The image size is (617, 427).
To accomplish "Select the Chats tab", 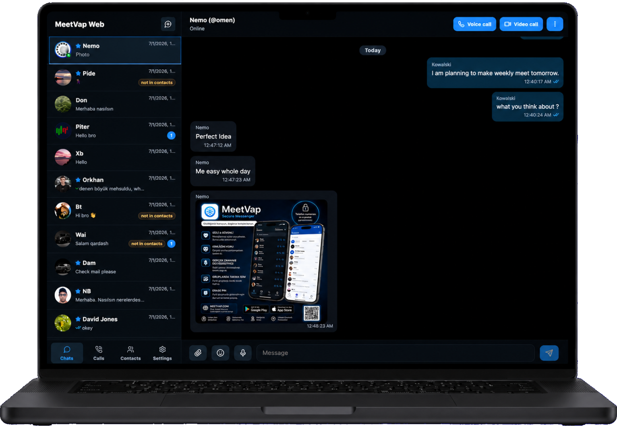I will pyautogui.click(x=67, y=353).
